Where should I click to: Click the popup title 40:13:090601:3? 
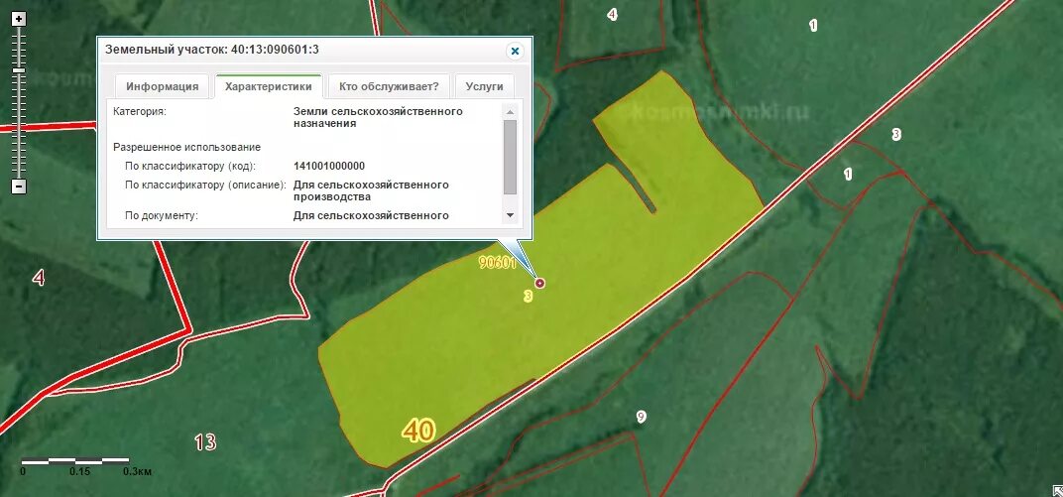pyautogui.click(x=276, y=50)
